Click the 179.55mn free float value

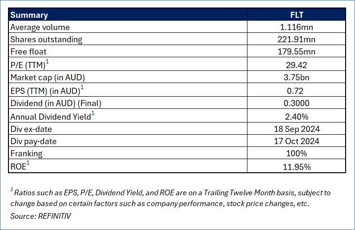point(296,51)
